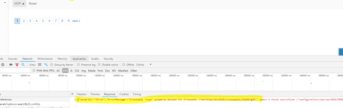The image size is (343, 108).
Task: Toggle the waterfall overview icon
Action: 46,65
